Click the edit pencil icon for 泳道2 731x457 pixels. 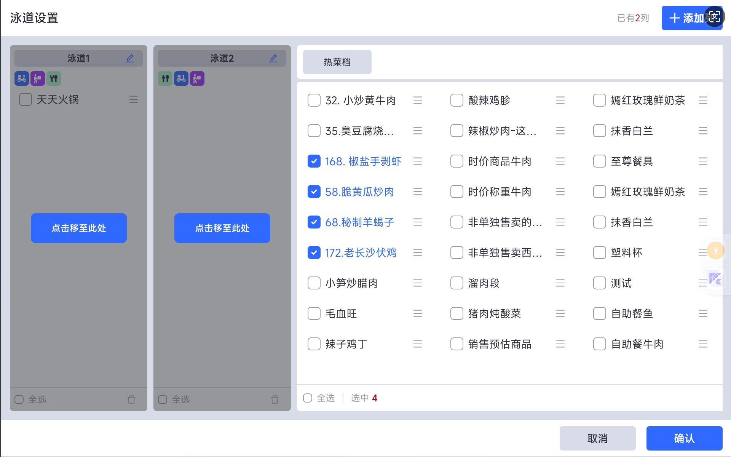(x=273, y=58)
